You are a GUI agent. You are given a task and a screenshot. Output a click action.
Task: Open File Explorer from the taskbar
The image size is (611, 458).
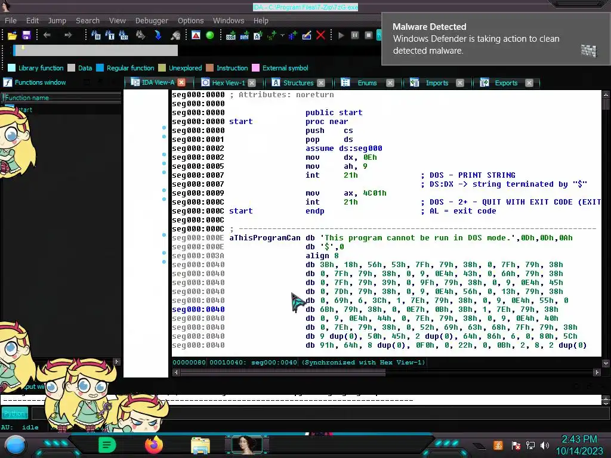pos(200,445)
